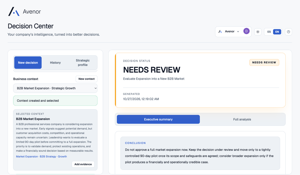The width and height of the screenshot is (300, 175).
Task: Click the Avenor brand name text
Action: point(32,12)
